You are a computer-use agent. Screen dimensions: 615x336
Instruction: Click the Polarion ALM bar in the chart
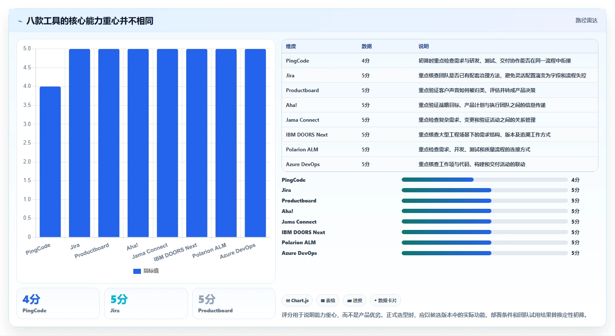pos(226,143)
